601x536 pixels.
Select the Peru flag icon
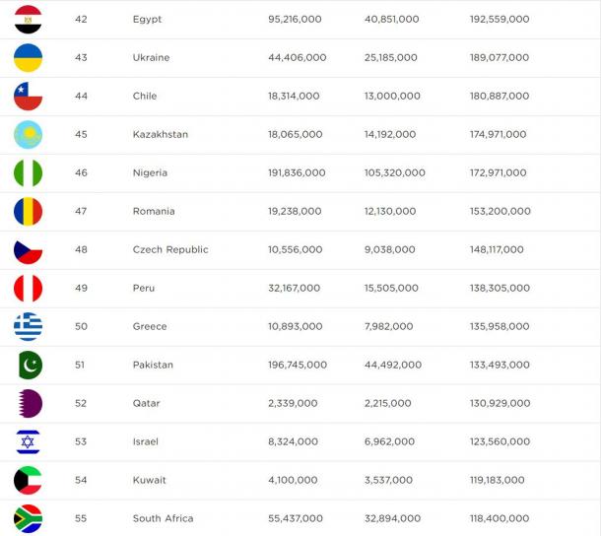click(28, 288)
